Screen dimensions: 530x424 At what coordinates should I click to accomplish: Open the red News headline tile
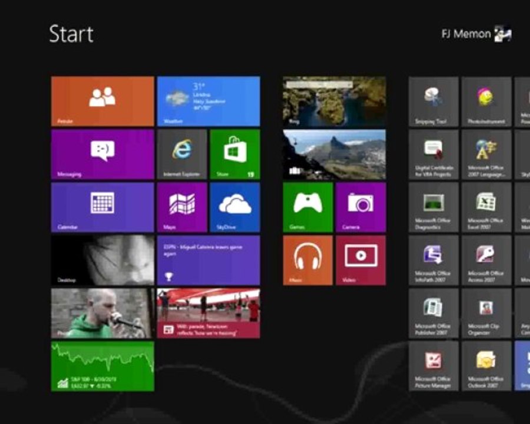208,313
